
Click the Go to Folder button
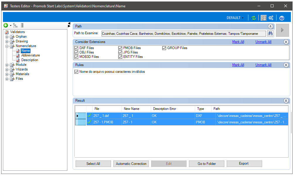pyautogui.click(x=207, y=164)
